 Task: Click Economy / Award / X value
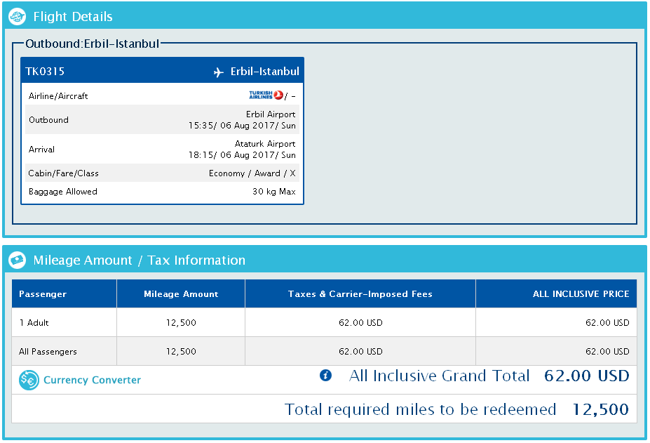point(252,173)
